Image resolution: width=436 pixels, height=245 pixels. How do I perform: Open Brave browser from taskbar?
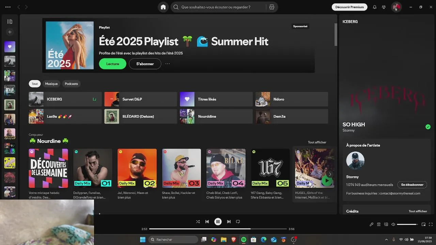pyautogui.click(x=234, y=240)
